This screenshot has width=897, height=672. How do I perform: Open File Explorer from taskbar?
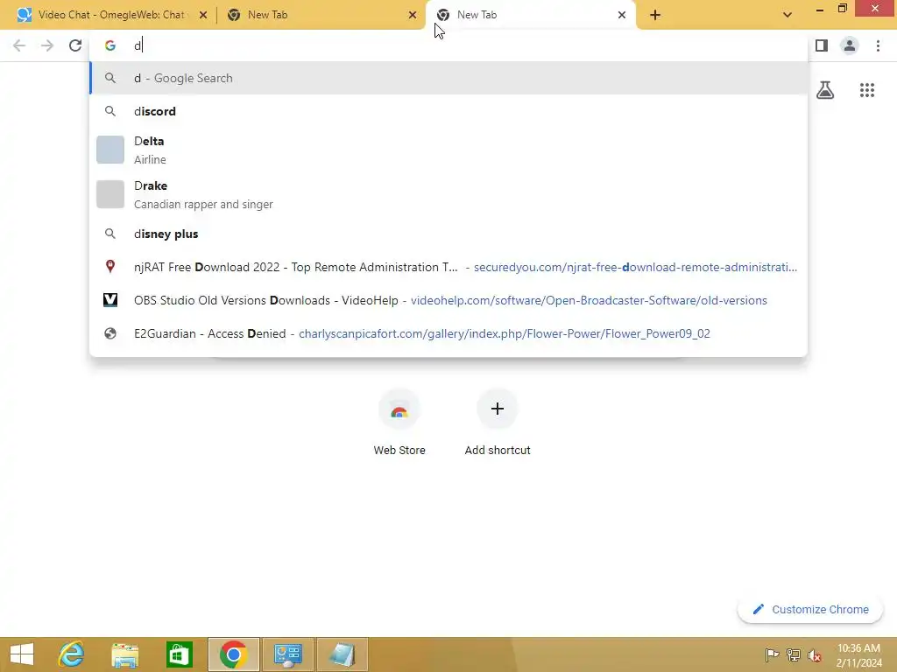[x=124, y=654]
